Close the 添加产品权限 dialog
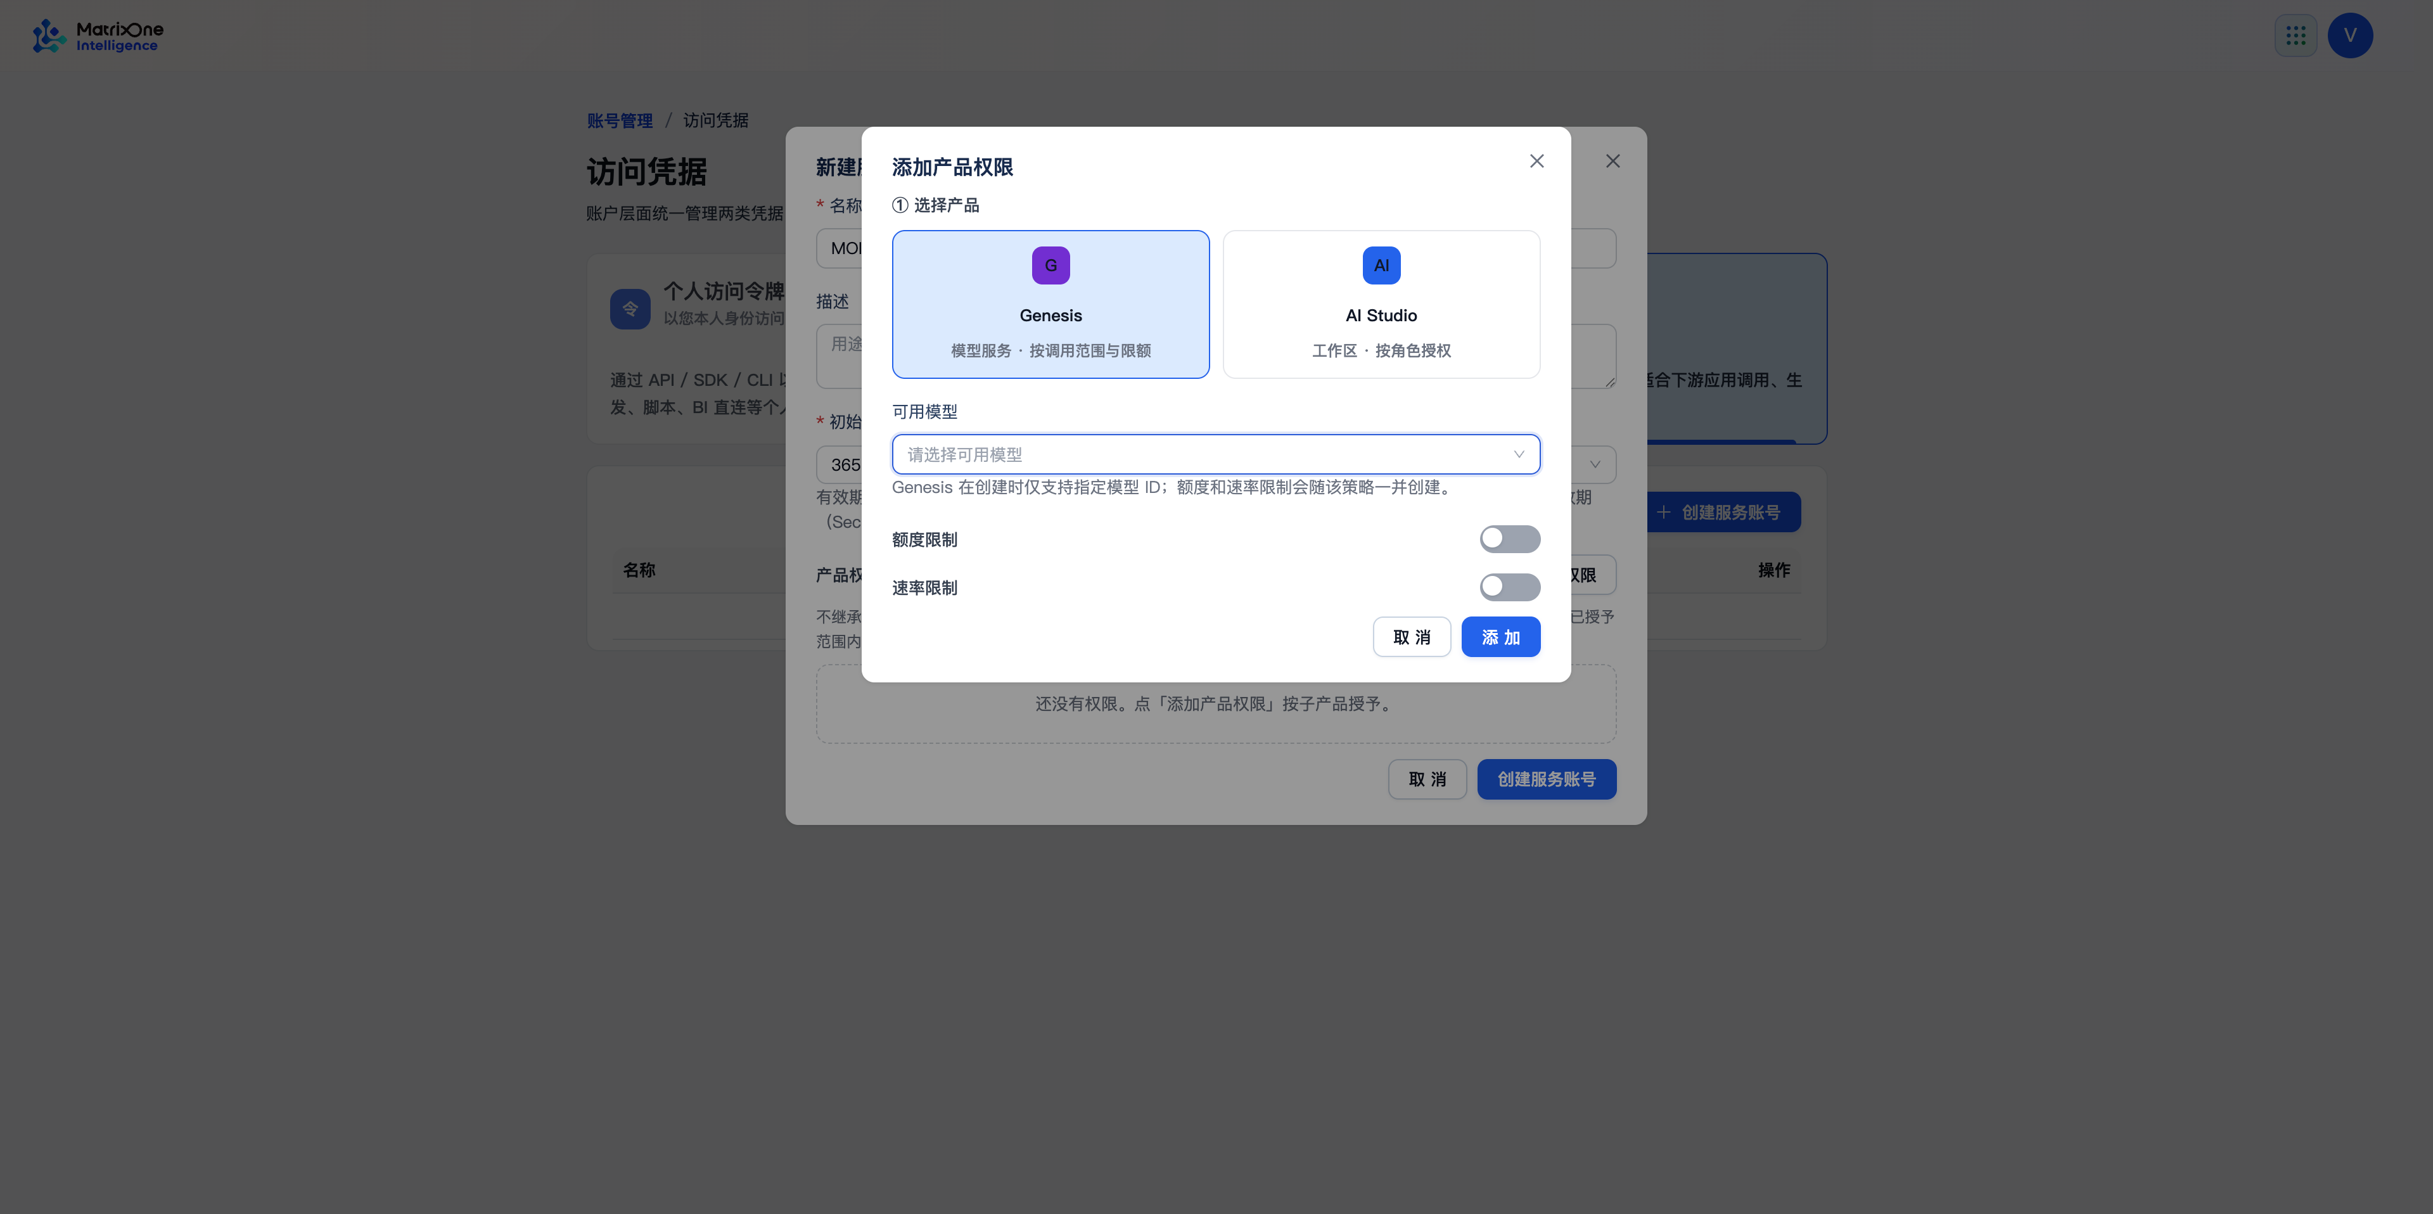Viewport: 2433px width, 1214px height. pyautogui.click(x=1536, y=162)
